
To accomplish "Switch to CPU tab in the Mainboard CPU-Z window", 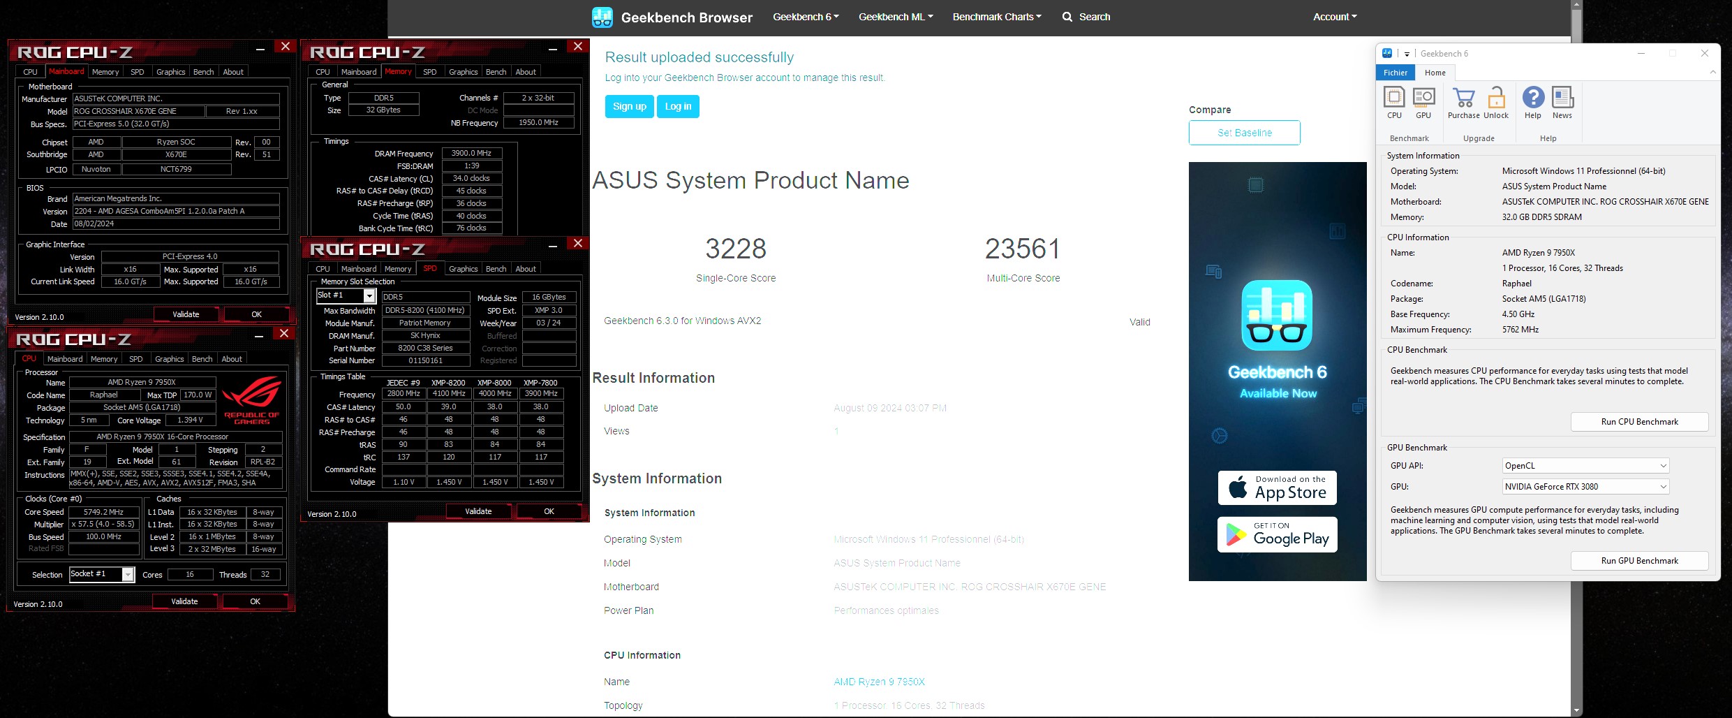I will pos(31,72).
